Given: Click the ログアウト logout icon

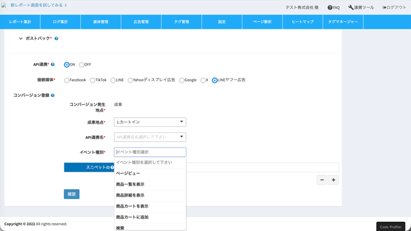Looking at the screenshot, I should [x=384, y=7].
